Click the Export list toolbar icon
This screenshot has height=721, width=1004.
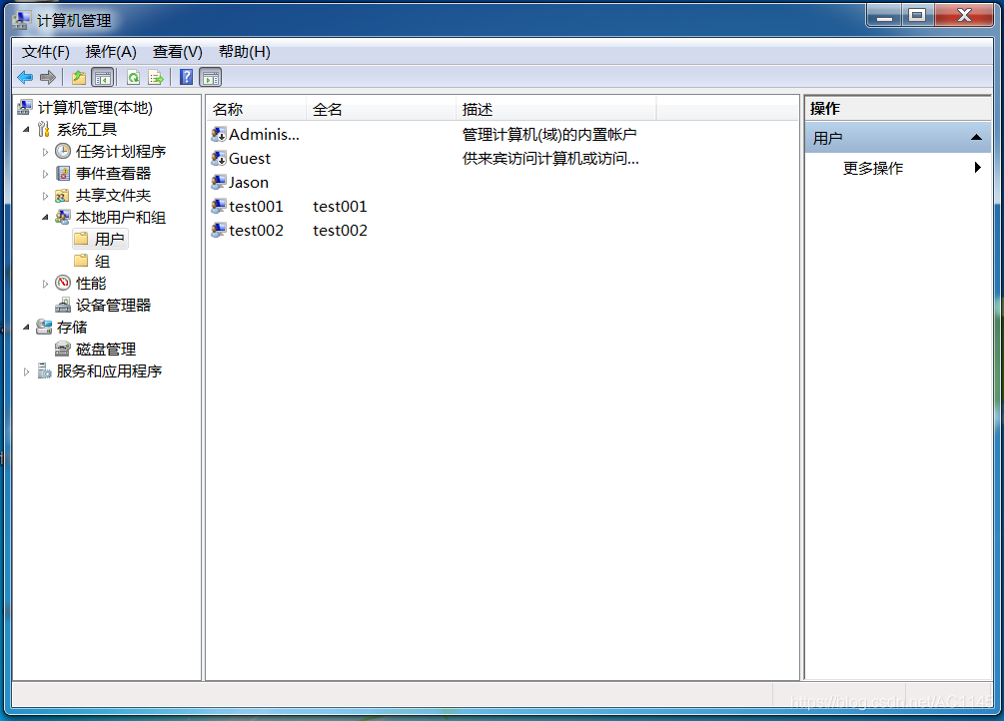coord(156,78)
